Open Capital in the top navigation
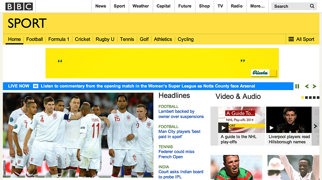This screenshot has height=180, width=322. tap(163, 6)
